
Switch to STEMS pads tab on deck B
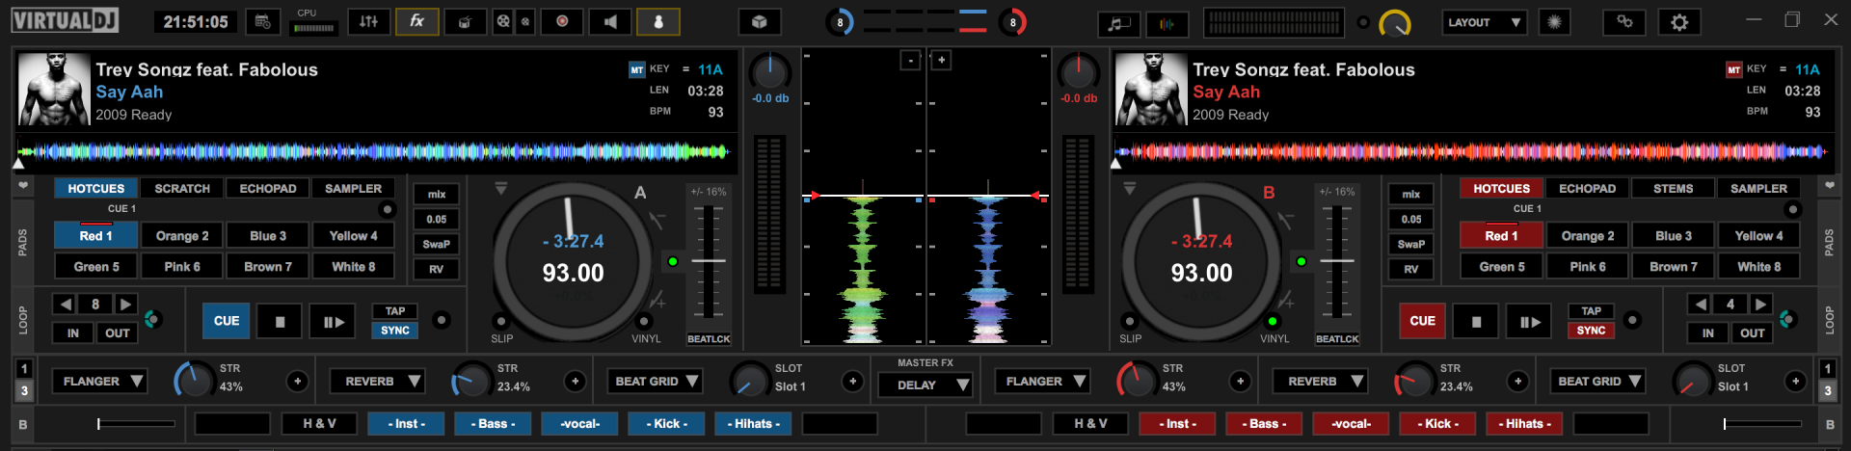(x=1674, y=189)
